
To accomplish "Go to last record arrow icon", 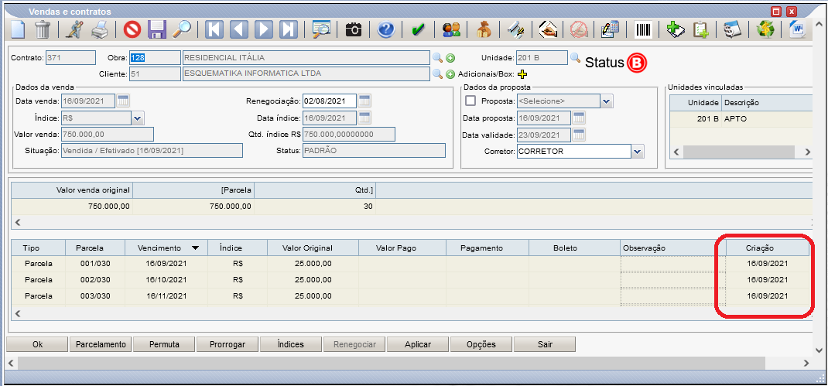I will pyautogui.click(x=289, y=29).
